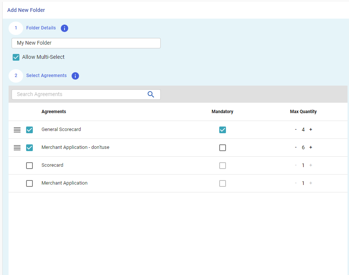Viewport: 349px width, 275px height.
Task: Click the Select Agreements step heading
Action: (46, 76)
